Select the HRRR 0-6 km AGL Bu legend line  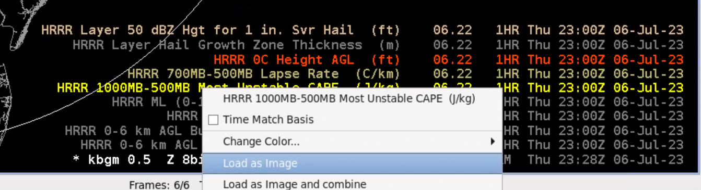133,130
